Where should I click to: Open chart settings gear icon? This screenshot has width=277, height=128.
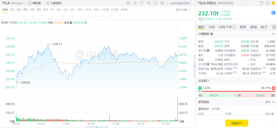[149, 3]
